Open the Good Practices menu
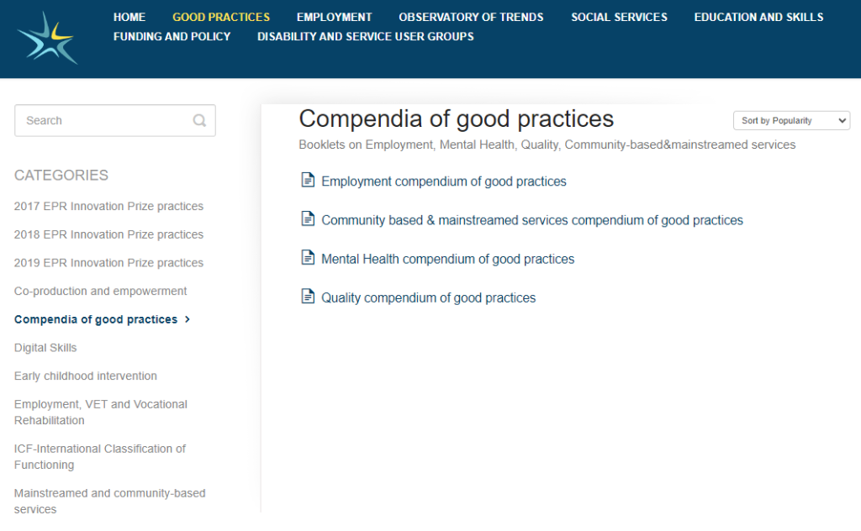This screenshot has width=861, height=531. coord(221,17)
